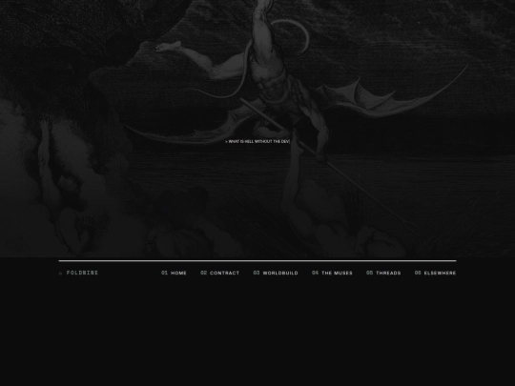515x386 pixels.
Task: Select The Muses nav link
Action: point(332,273)
